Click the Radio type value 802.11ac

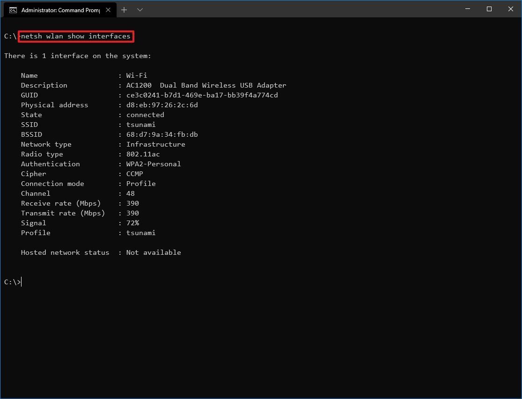(x=143, y=154)
